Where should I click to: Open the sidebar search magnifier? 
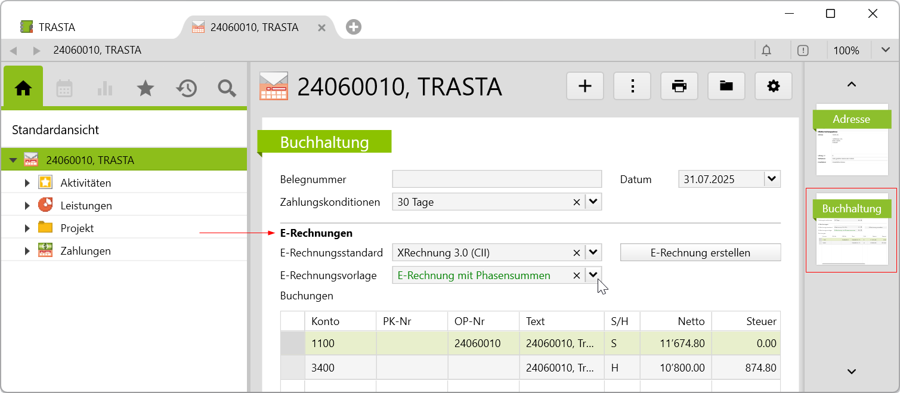tap(227, 88)
